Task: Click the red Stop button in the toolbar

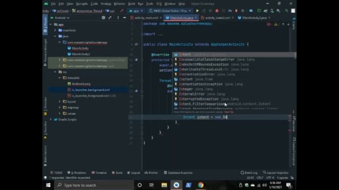Action: (x=217, y=11)
